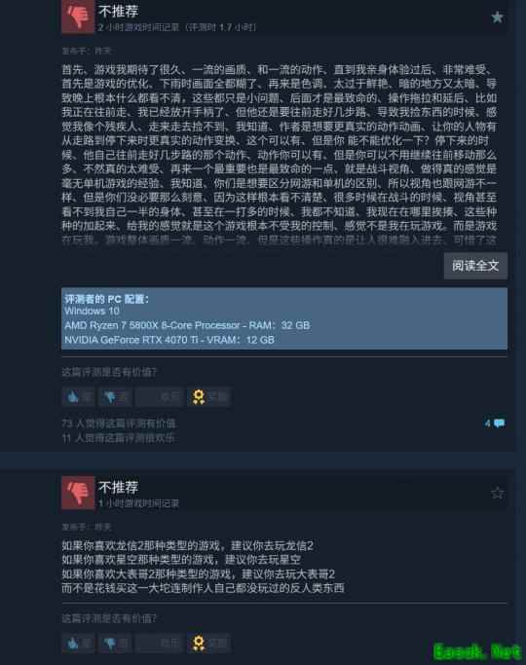The image size is (526, 665).
Task: Vote thumbs-up 'Yes' on the second review
Action: pyautogui.click(x=79, y=644)
